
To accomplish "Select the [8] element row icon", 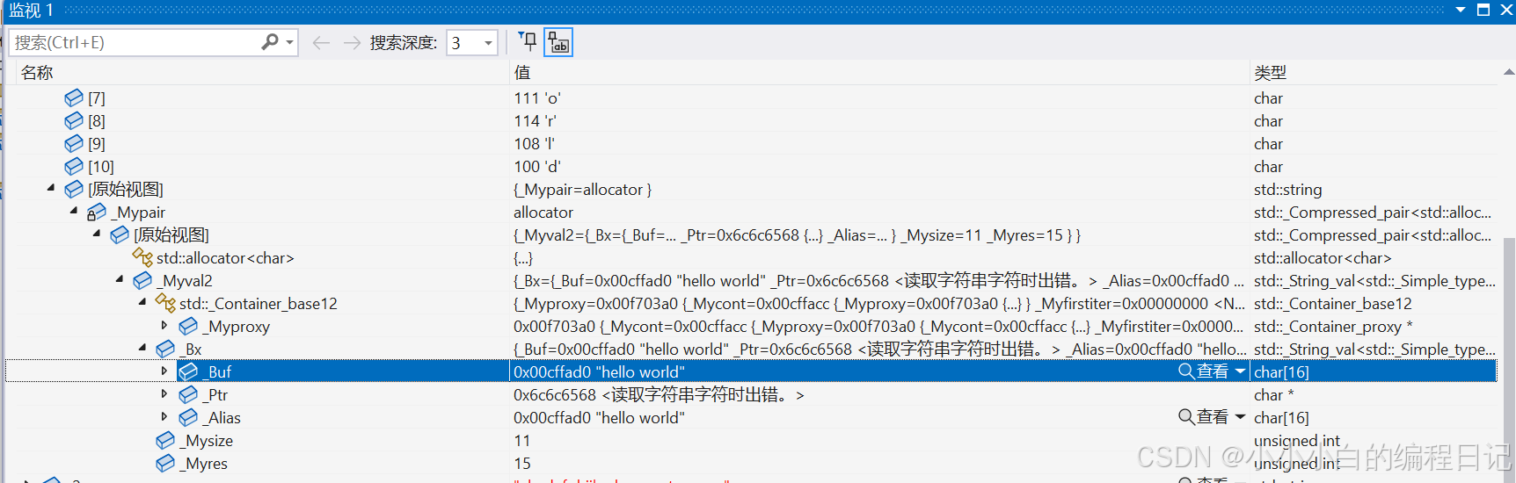I will [x=74, y=120].
